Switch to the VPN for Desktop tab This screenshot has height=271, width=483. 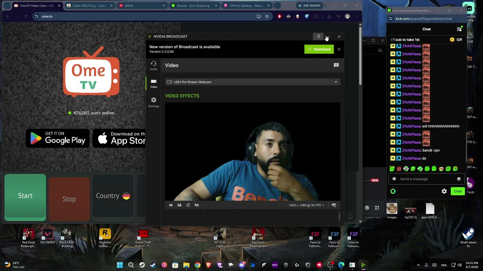[x=246, y=6]
